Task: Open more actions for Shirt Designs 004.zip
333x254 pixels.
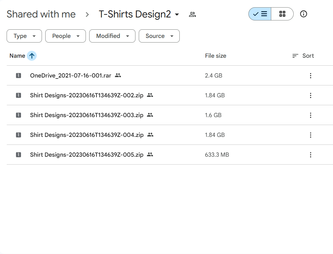Action: tap(311, 135)
